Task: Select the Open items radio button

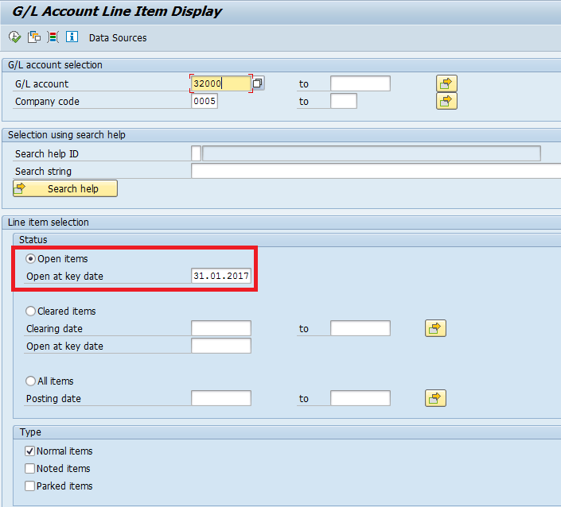Action: tap(31, 259)
